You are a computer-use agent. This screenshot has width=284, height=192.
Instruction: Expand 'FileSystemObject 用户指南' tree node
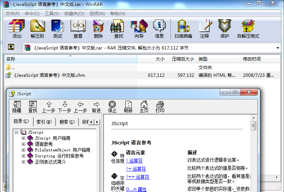click(x=23, y=150)
